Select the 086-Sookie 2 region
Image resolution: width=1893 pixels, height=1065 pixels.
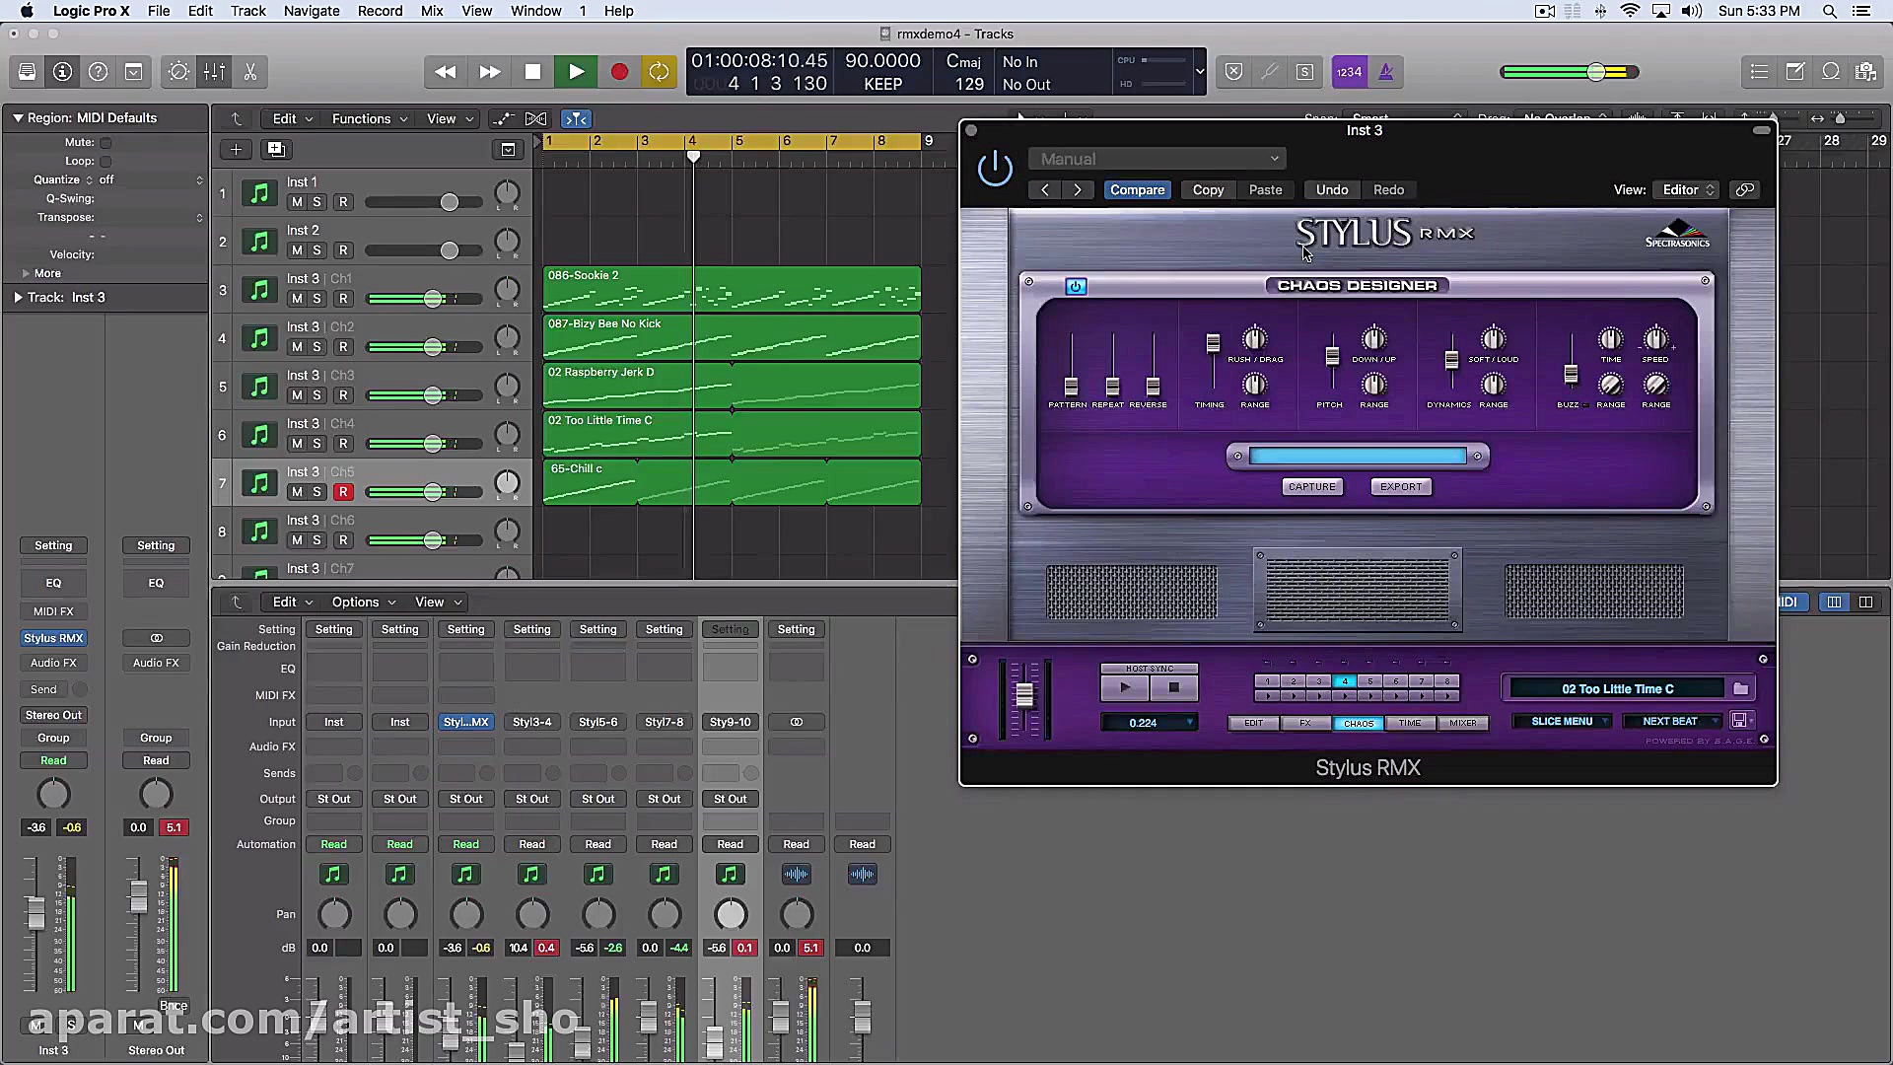[x=732, y=289]
